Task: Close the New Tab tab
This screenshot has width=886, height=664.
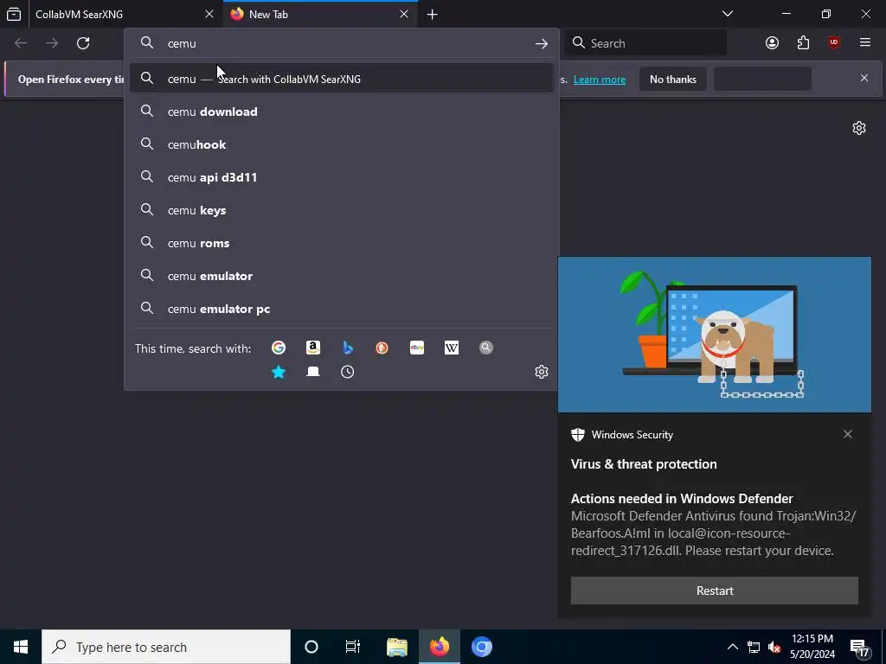Action: pyautogui.click(x=404, y=14)
